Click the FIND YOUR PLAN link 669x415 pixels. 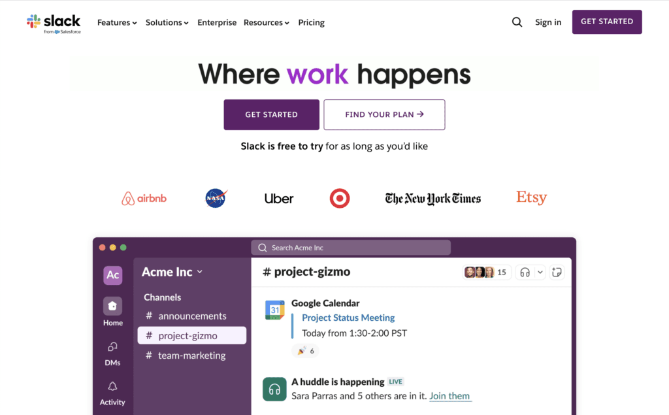click(x=384, y=114)
